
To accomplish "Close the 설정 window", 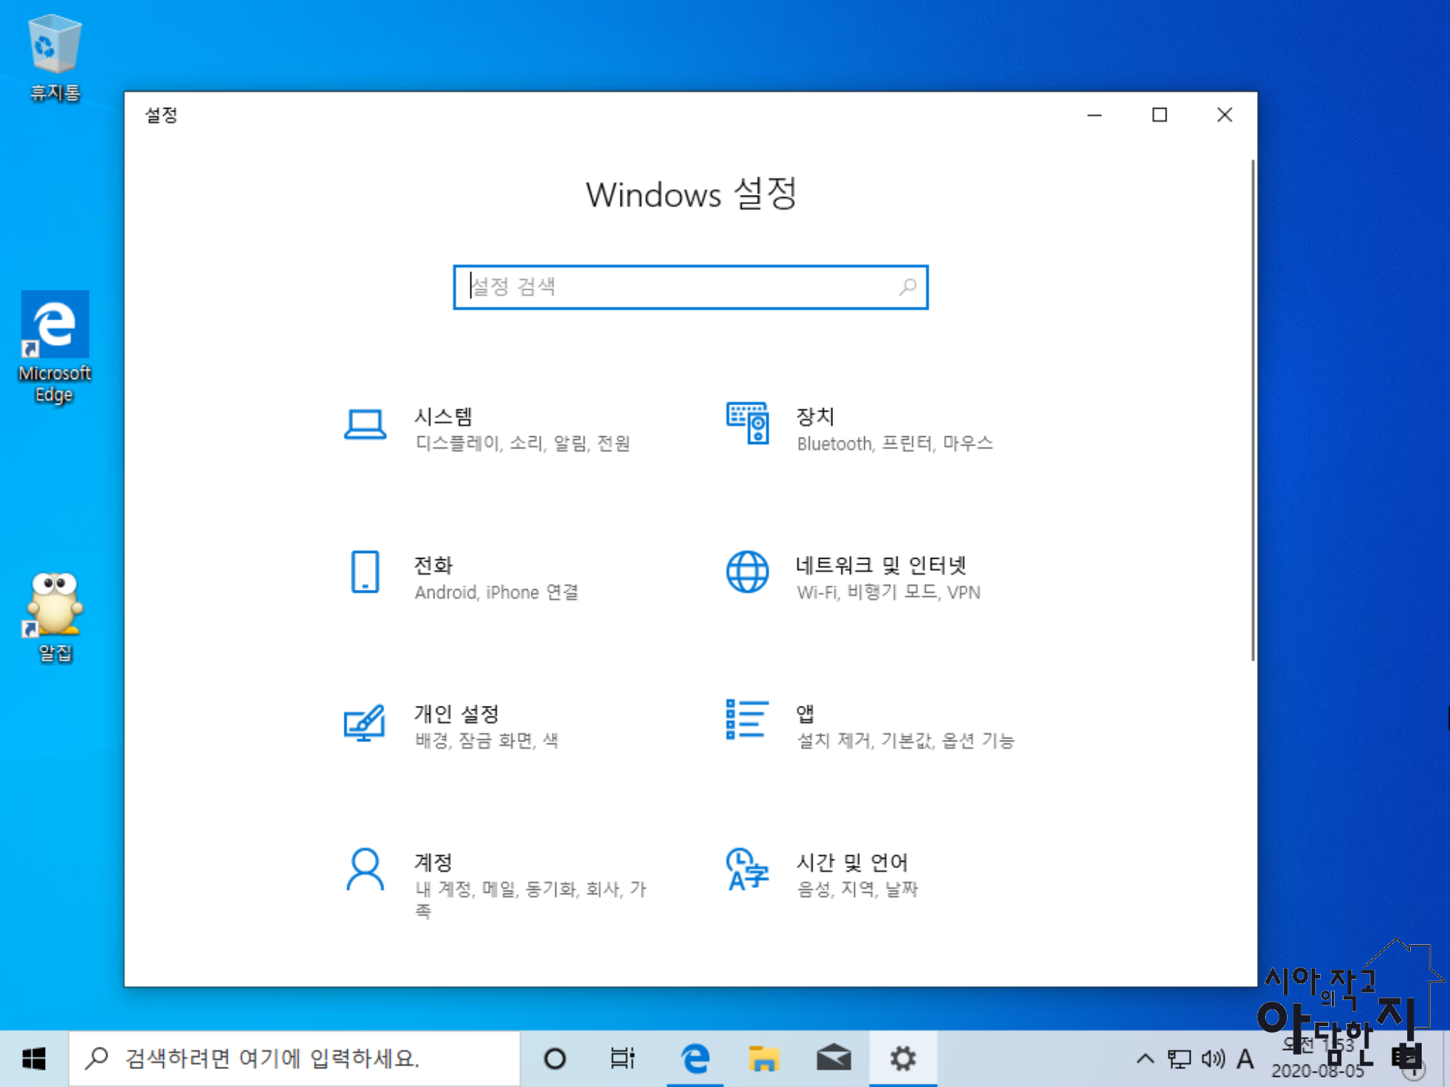I will [1225, 114].
